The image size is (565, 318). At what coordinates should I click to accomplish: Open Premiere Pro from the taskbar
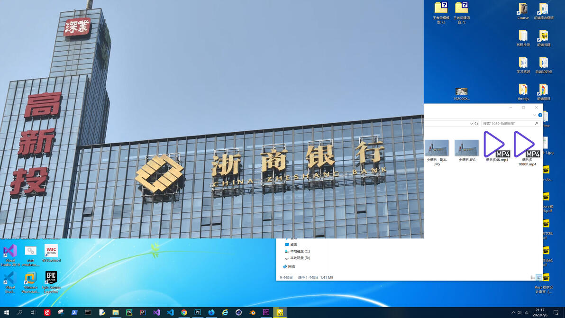click(266, 313)
